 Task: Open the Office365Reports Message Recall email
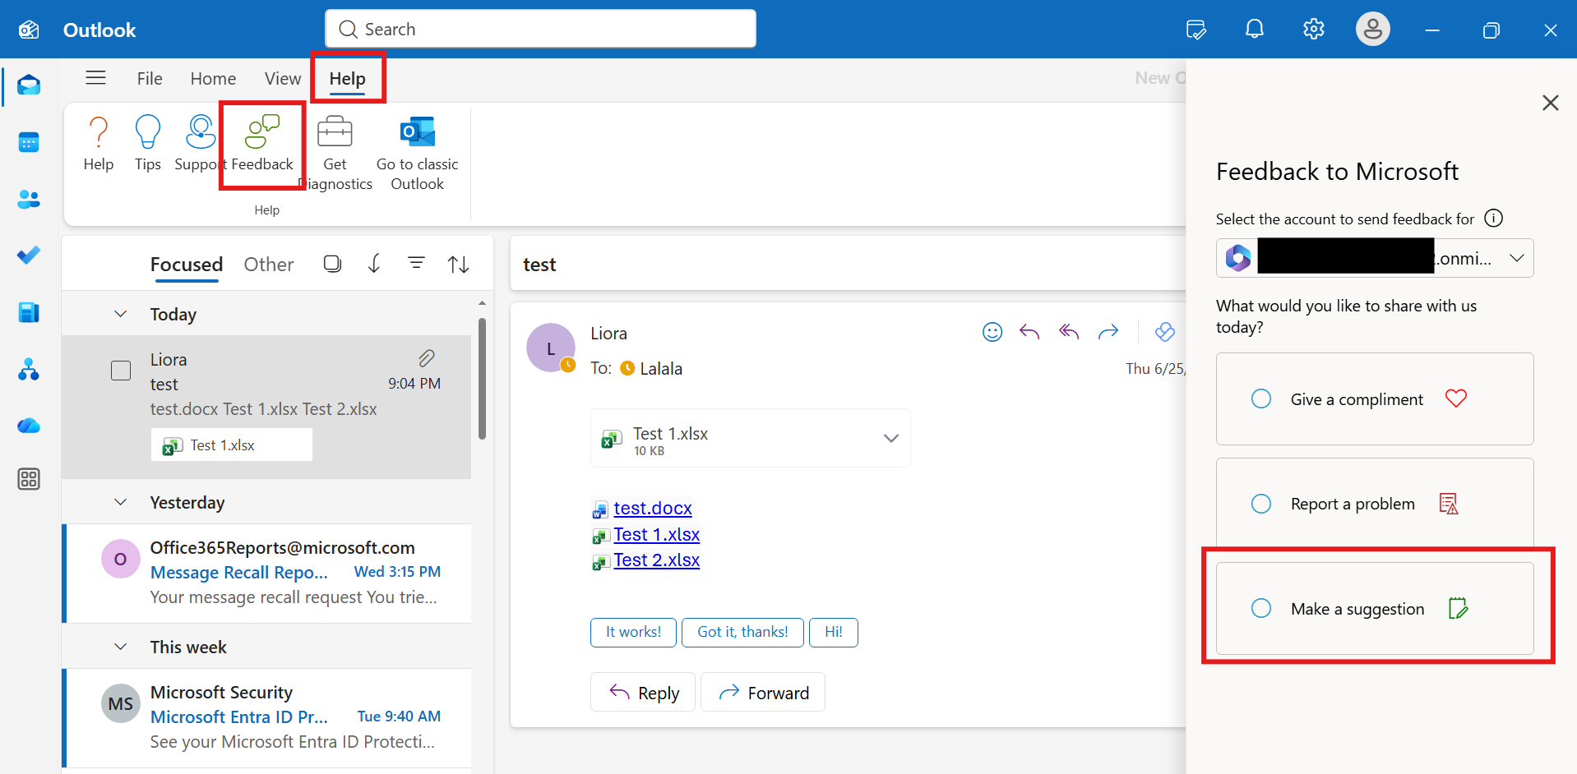coord(268,573)
